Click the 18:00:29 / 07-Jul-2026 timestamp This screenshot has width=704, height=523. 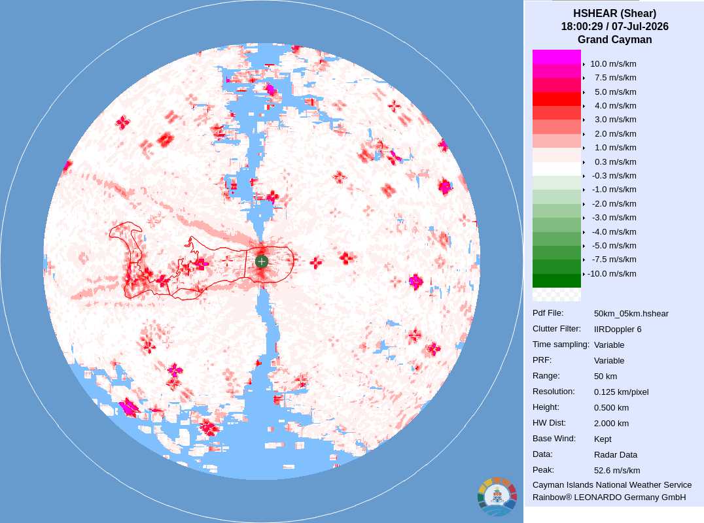pyautogui.click(x=614, y=26)
